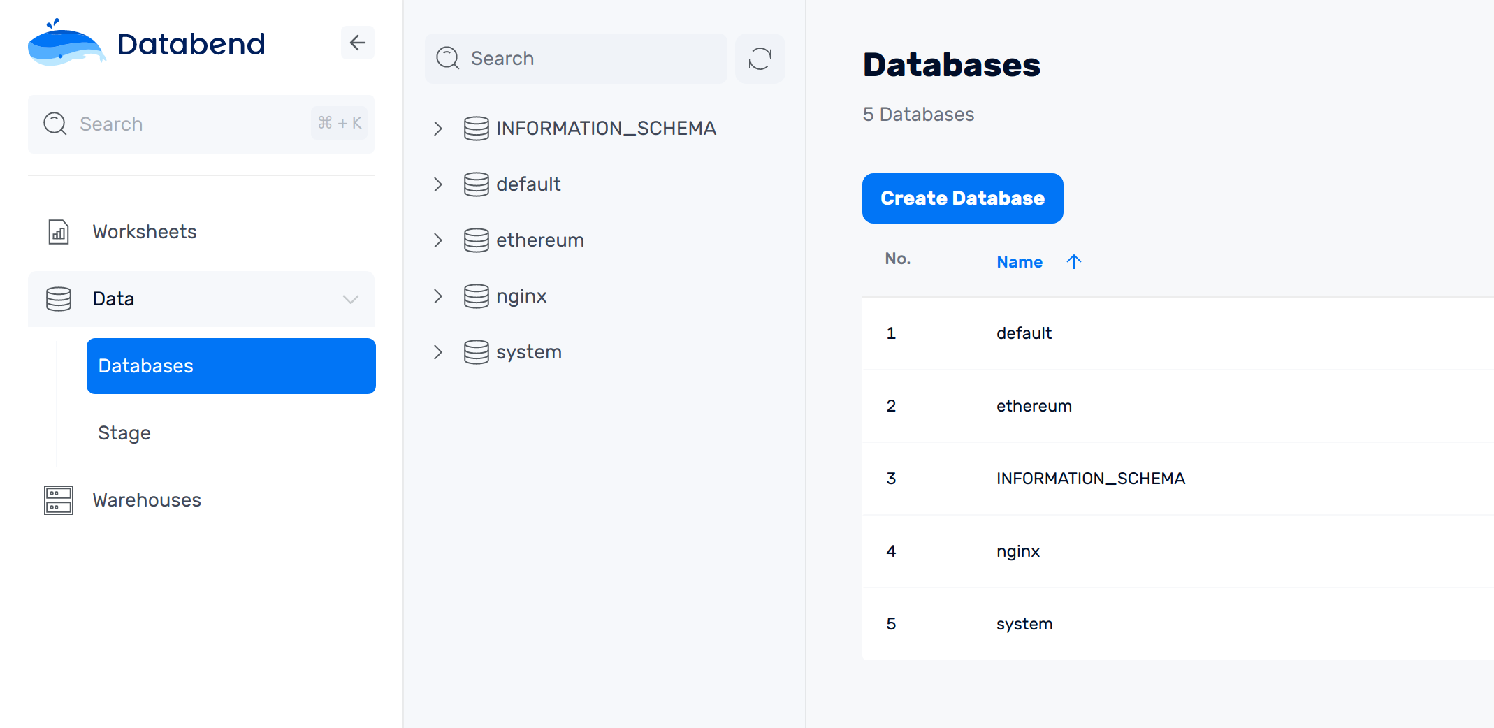Click the ethereum database icon in tree
Viewport: 1494px width, 728px height.
pos(476,240)
